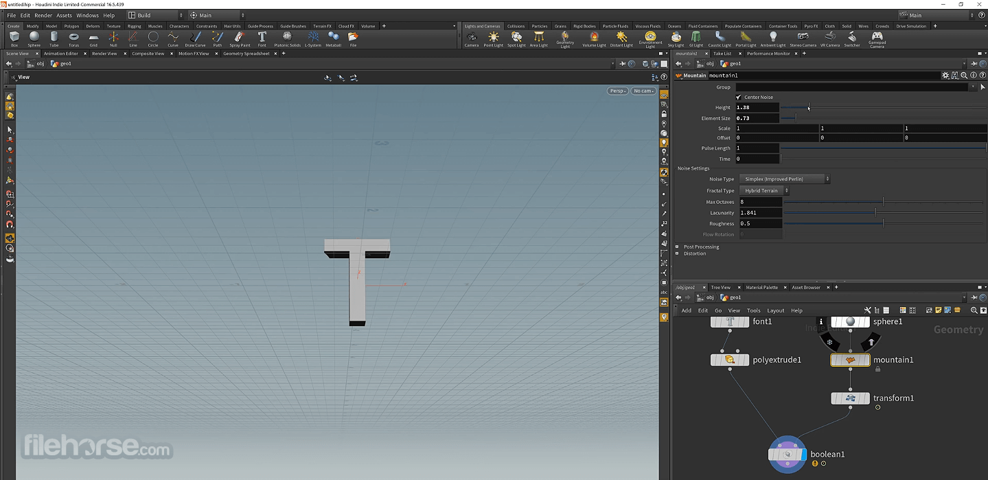Adjust the Roughness slider
The width and height of the screenshot is (988, 480).
pos(884,223)
